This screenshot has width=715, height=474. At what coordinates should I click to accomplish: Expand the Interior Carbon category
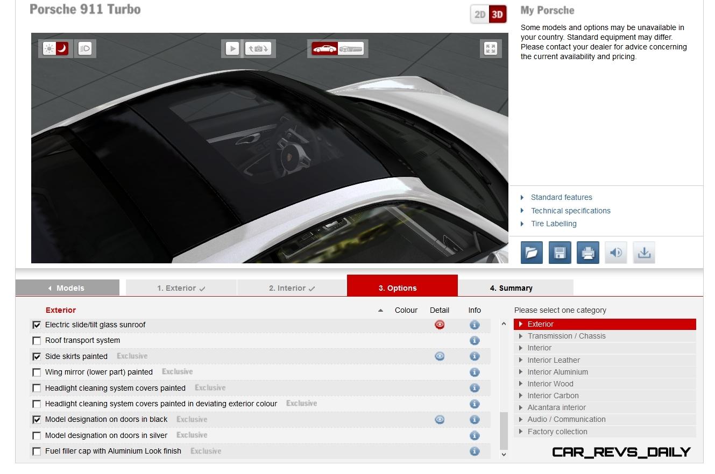tap(605, 396)
